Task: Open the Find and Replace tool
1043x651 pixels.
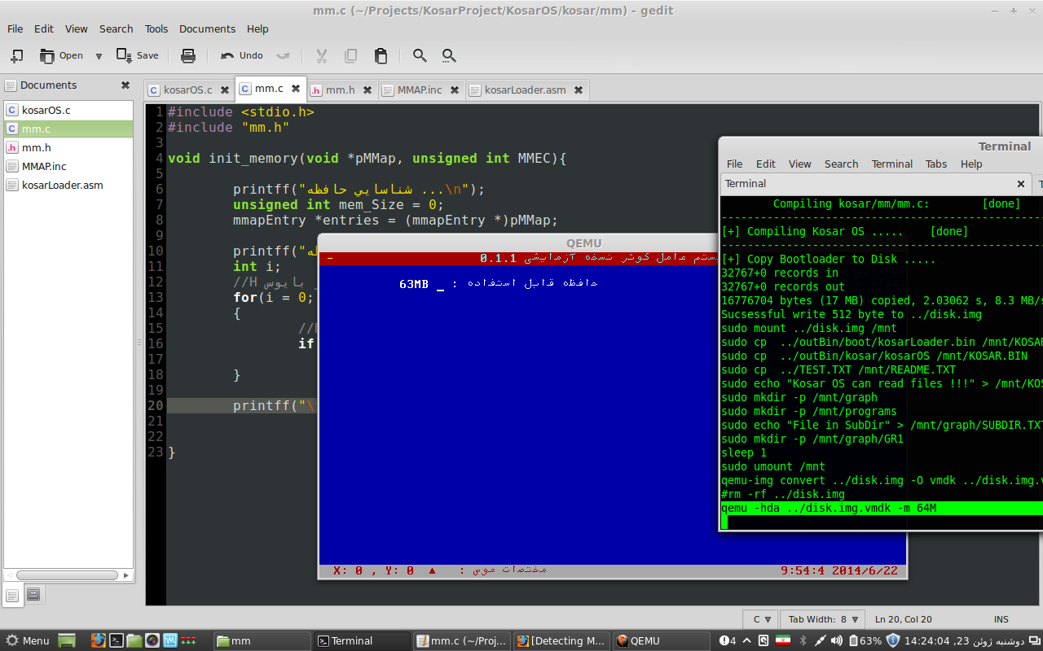Action: (x=449, y=56)
